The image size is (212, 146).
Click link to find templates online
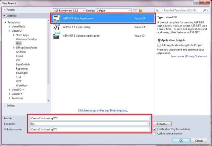click(103, 111)
